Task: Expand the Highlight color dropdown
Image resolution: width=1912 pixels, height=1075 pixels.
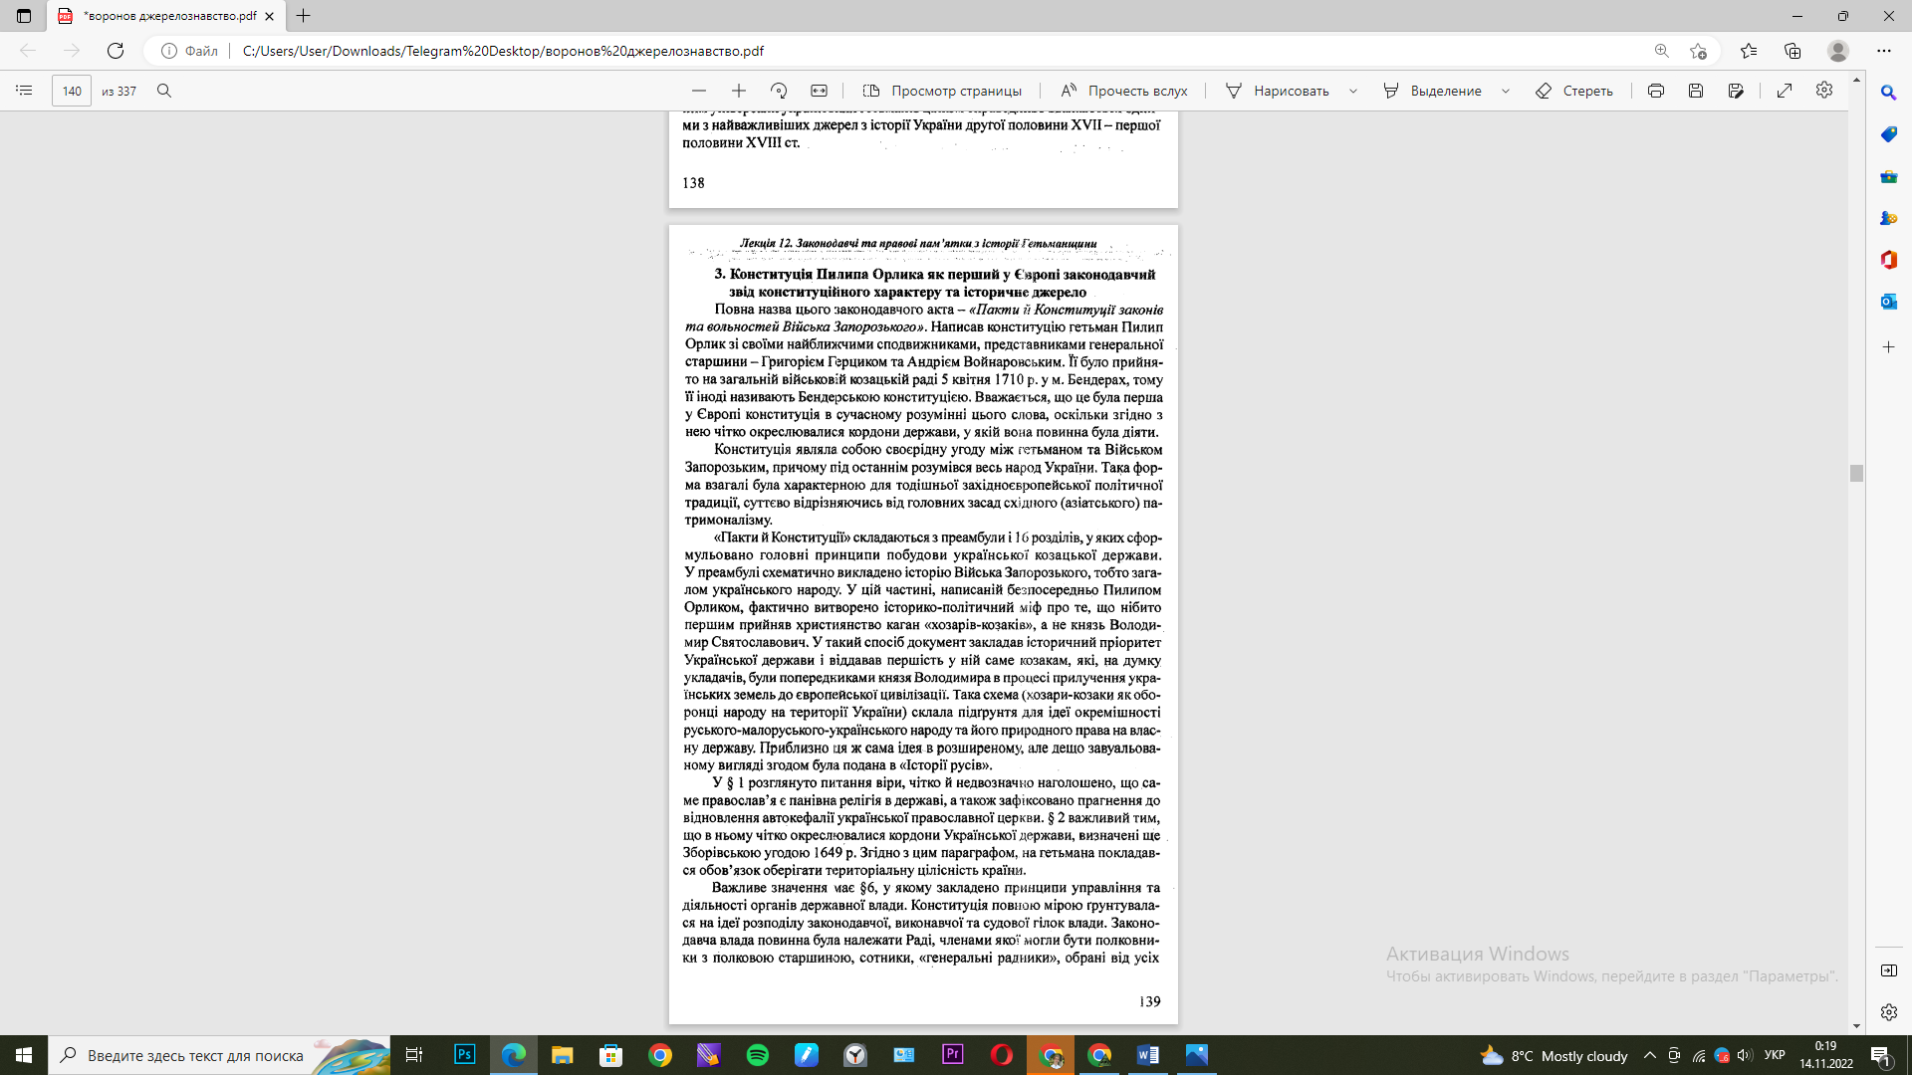Action: pyautogui.click(x=1506, y=91)
